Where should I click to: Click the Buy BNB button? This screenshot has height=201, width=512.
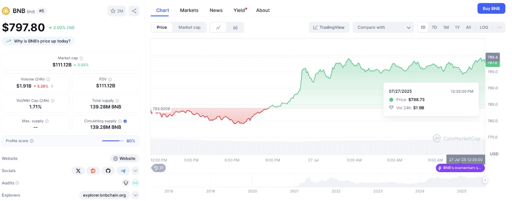[491, 8]
